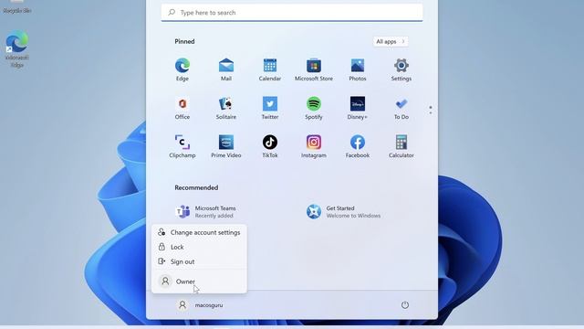Launch Spotify
Image resolution: width=584 pixels, height=329 pixels.
tap(314, 108)
